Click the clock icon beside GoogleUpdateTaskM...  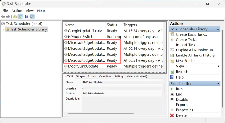pyautogui.click(x=66, y=31)
